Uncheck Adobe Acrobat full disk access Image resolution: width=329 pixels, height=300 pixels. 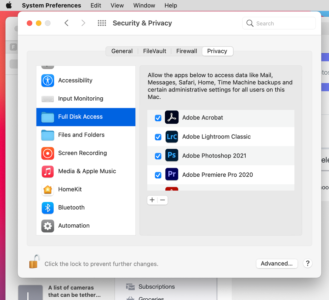tap(158, 118)
